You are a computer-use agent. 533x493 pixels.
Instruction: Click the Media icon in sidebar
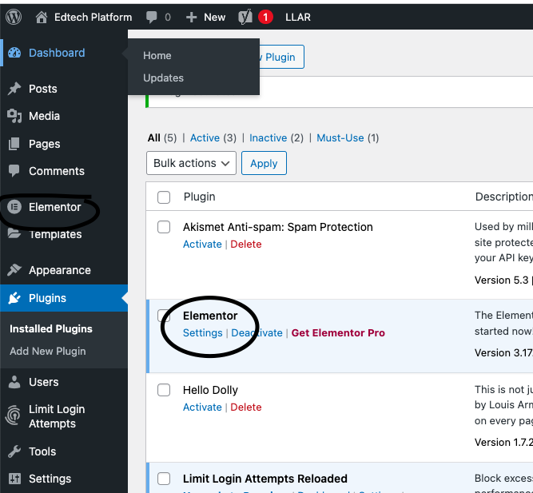click(x=14, y=116)
